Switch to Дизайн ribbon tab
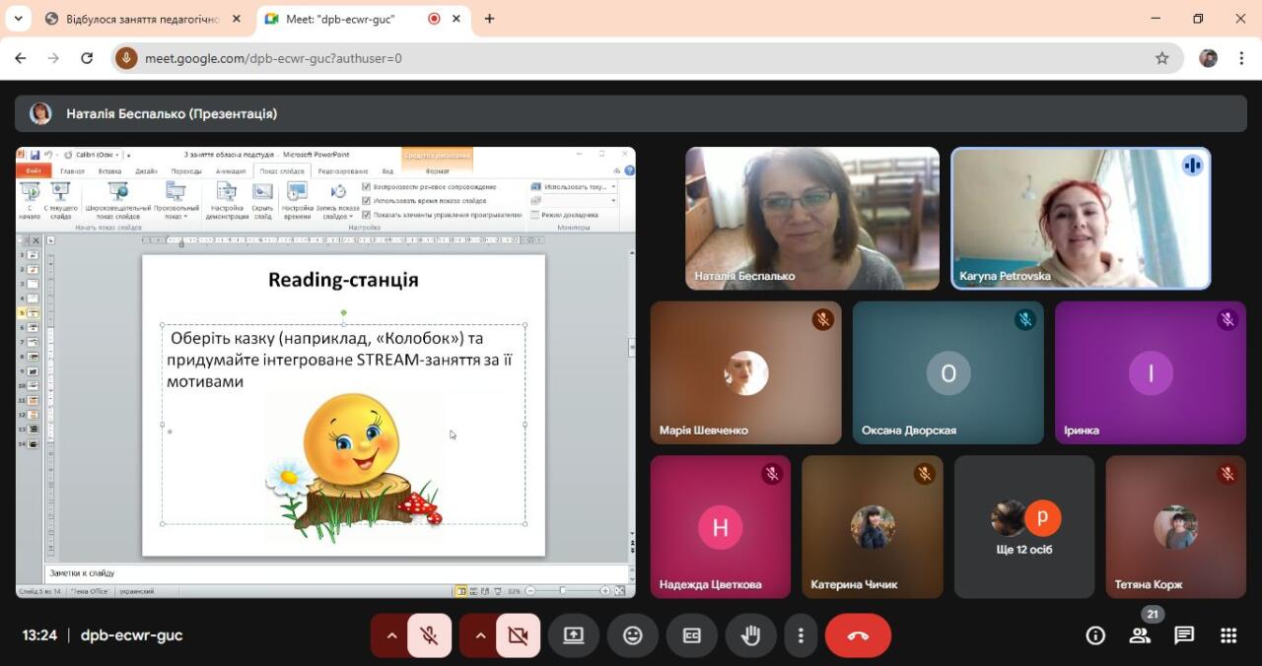This screenshot has width=1262, height=666. click(x=147, y=170)
